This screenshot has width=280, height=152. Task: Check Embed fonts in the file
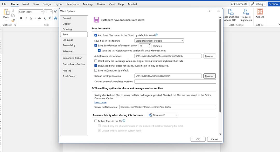click(96, 121)
